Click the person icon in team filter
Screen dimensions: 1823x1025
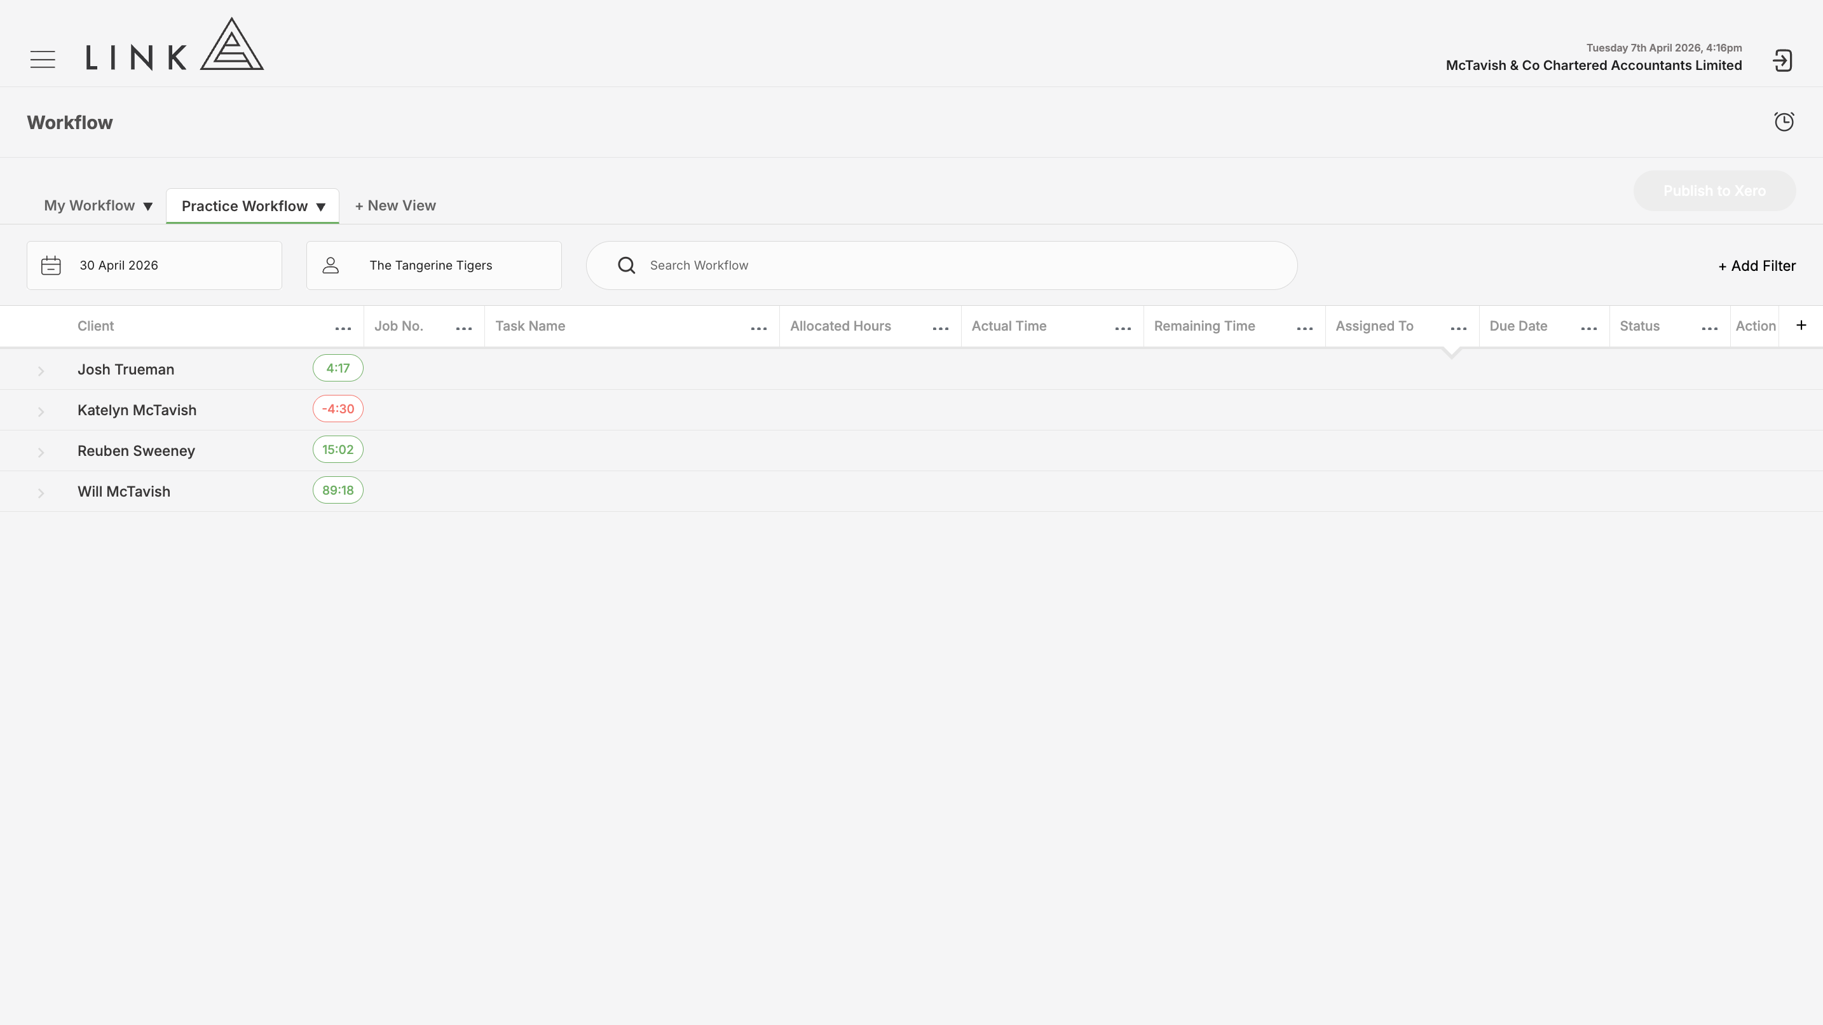pos(331,265)
